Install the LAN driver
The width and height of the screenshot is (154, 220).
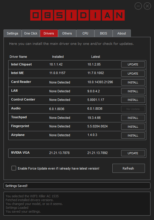(133, 91)
